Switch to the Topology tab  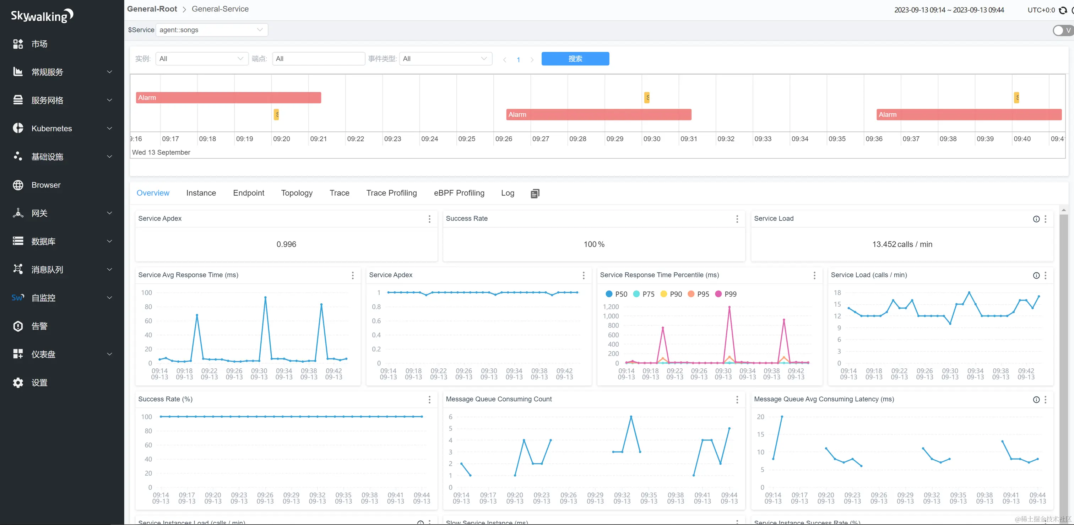click(297, 193)
